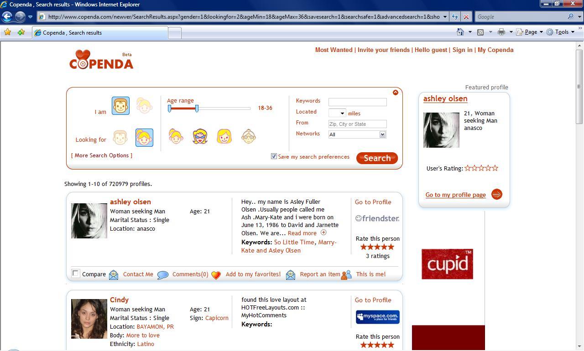
Task: Check the Compare box for ashley olsen
Action: [x=76, y=274]
